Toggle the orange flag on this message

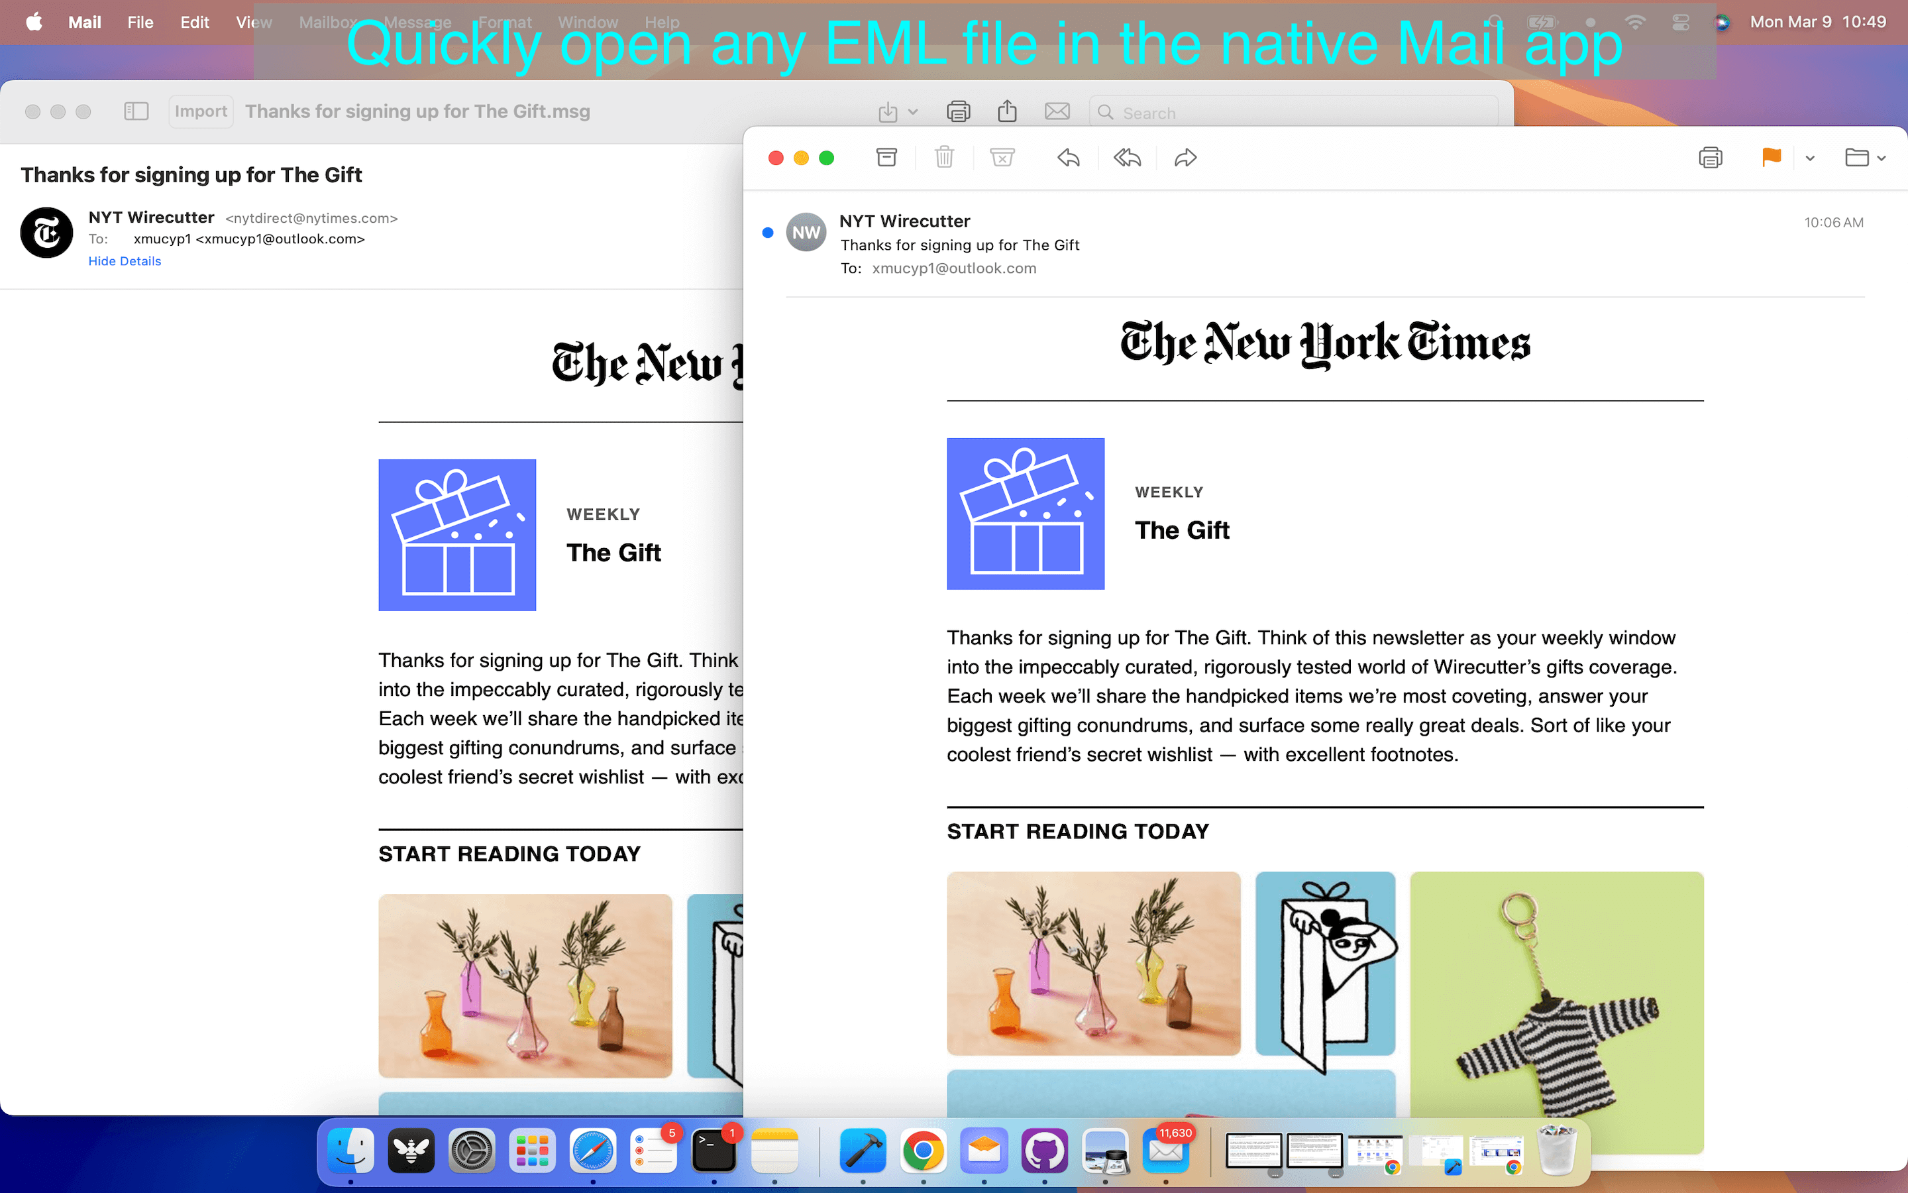(x=1772, y=158)
